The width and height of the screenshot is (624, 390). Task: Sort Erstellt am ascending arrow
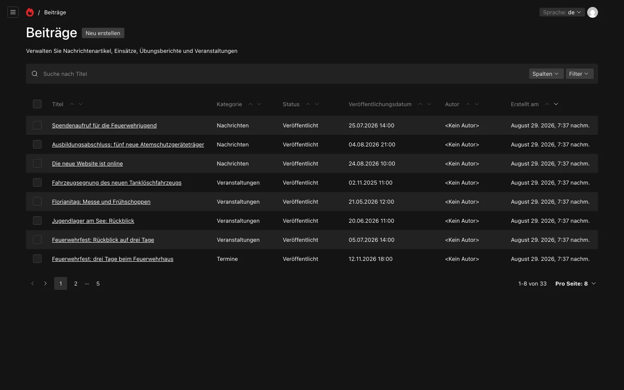coord(547,104)
